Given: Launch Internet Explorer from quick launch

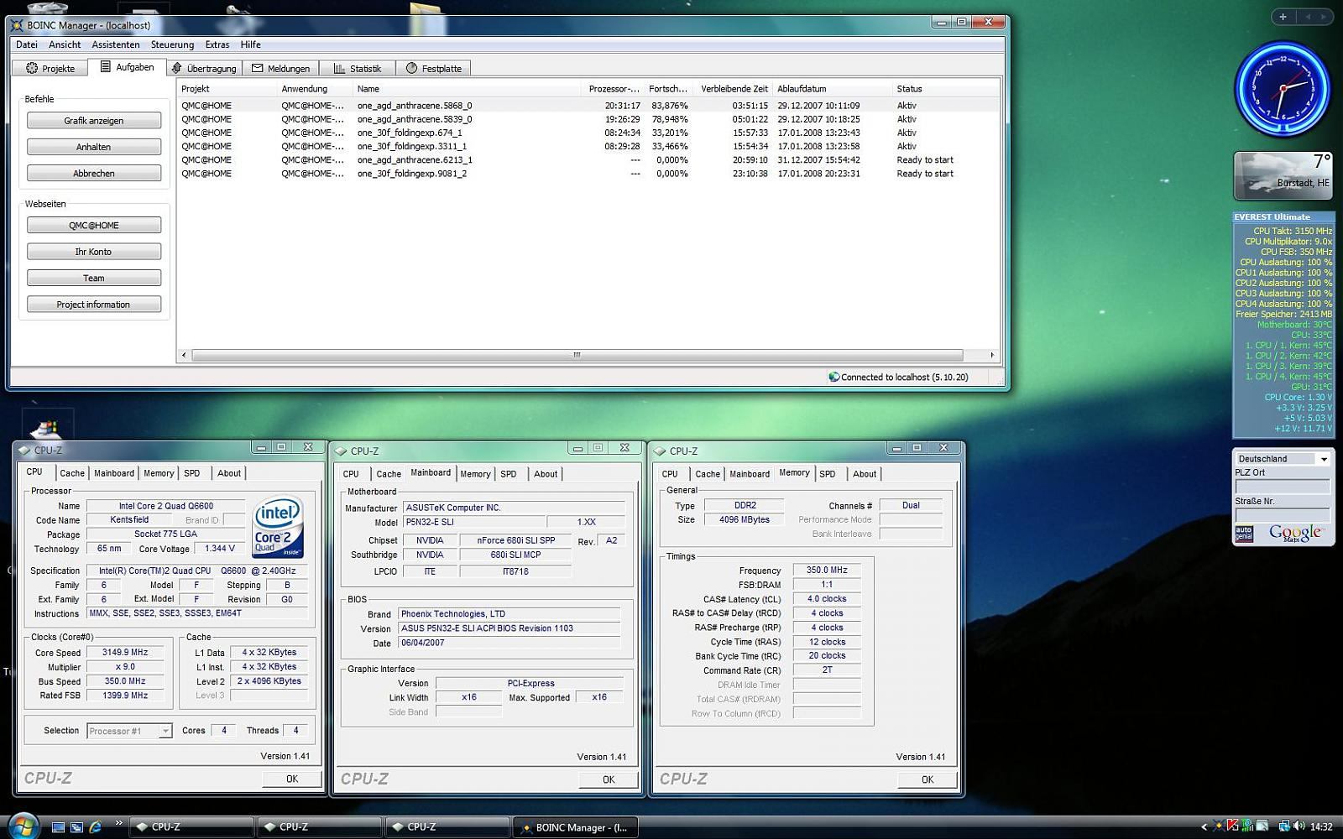Looking at the screenshot, I should tap(96, 827).
